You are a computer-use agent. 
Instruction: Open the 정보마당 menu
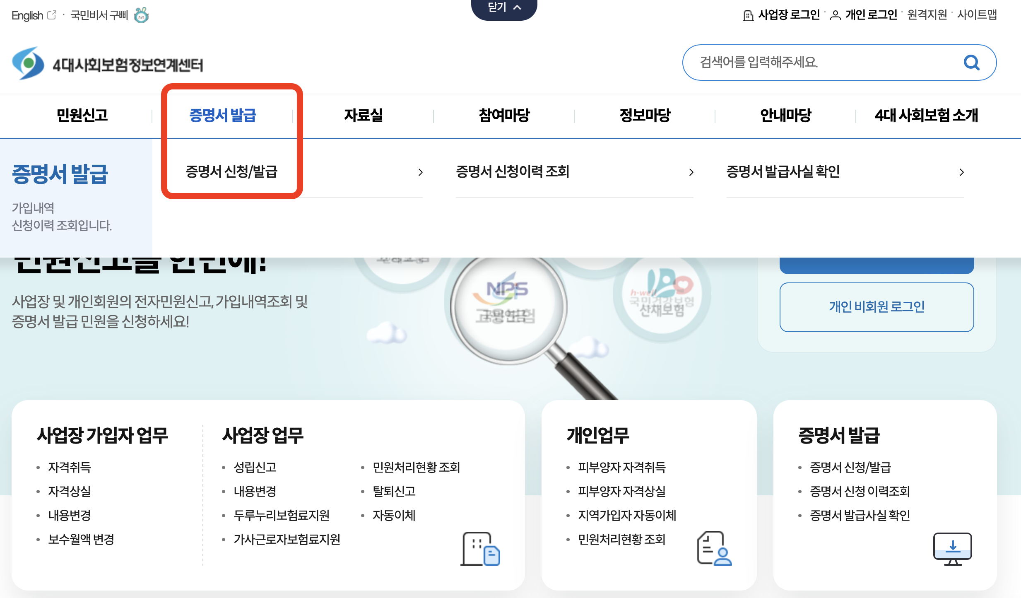(645, 115)
